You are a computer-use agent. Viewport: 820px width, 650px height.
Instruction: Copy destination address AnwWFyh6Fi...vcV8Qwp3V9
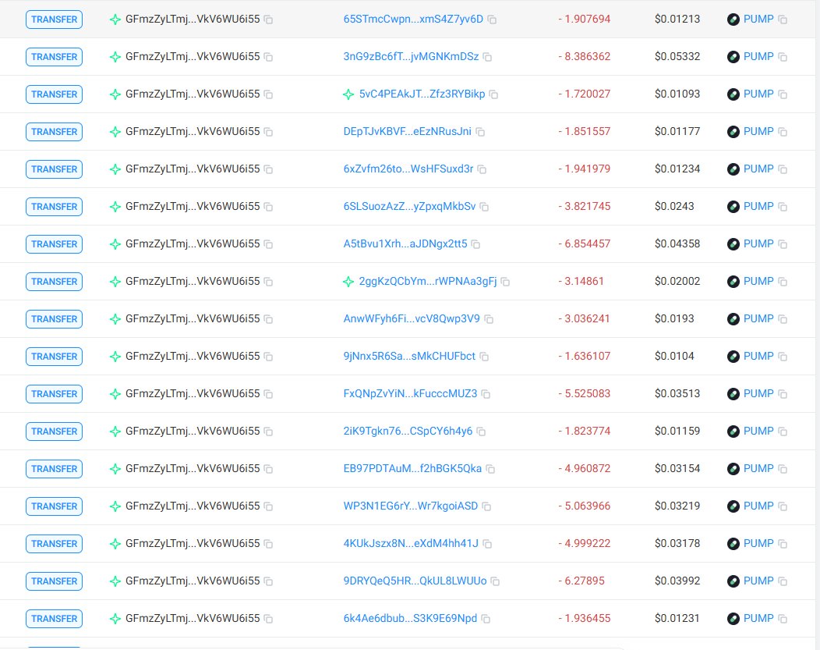coord(489,319)
